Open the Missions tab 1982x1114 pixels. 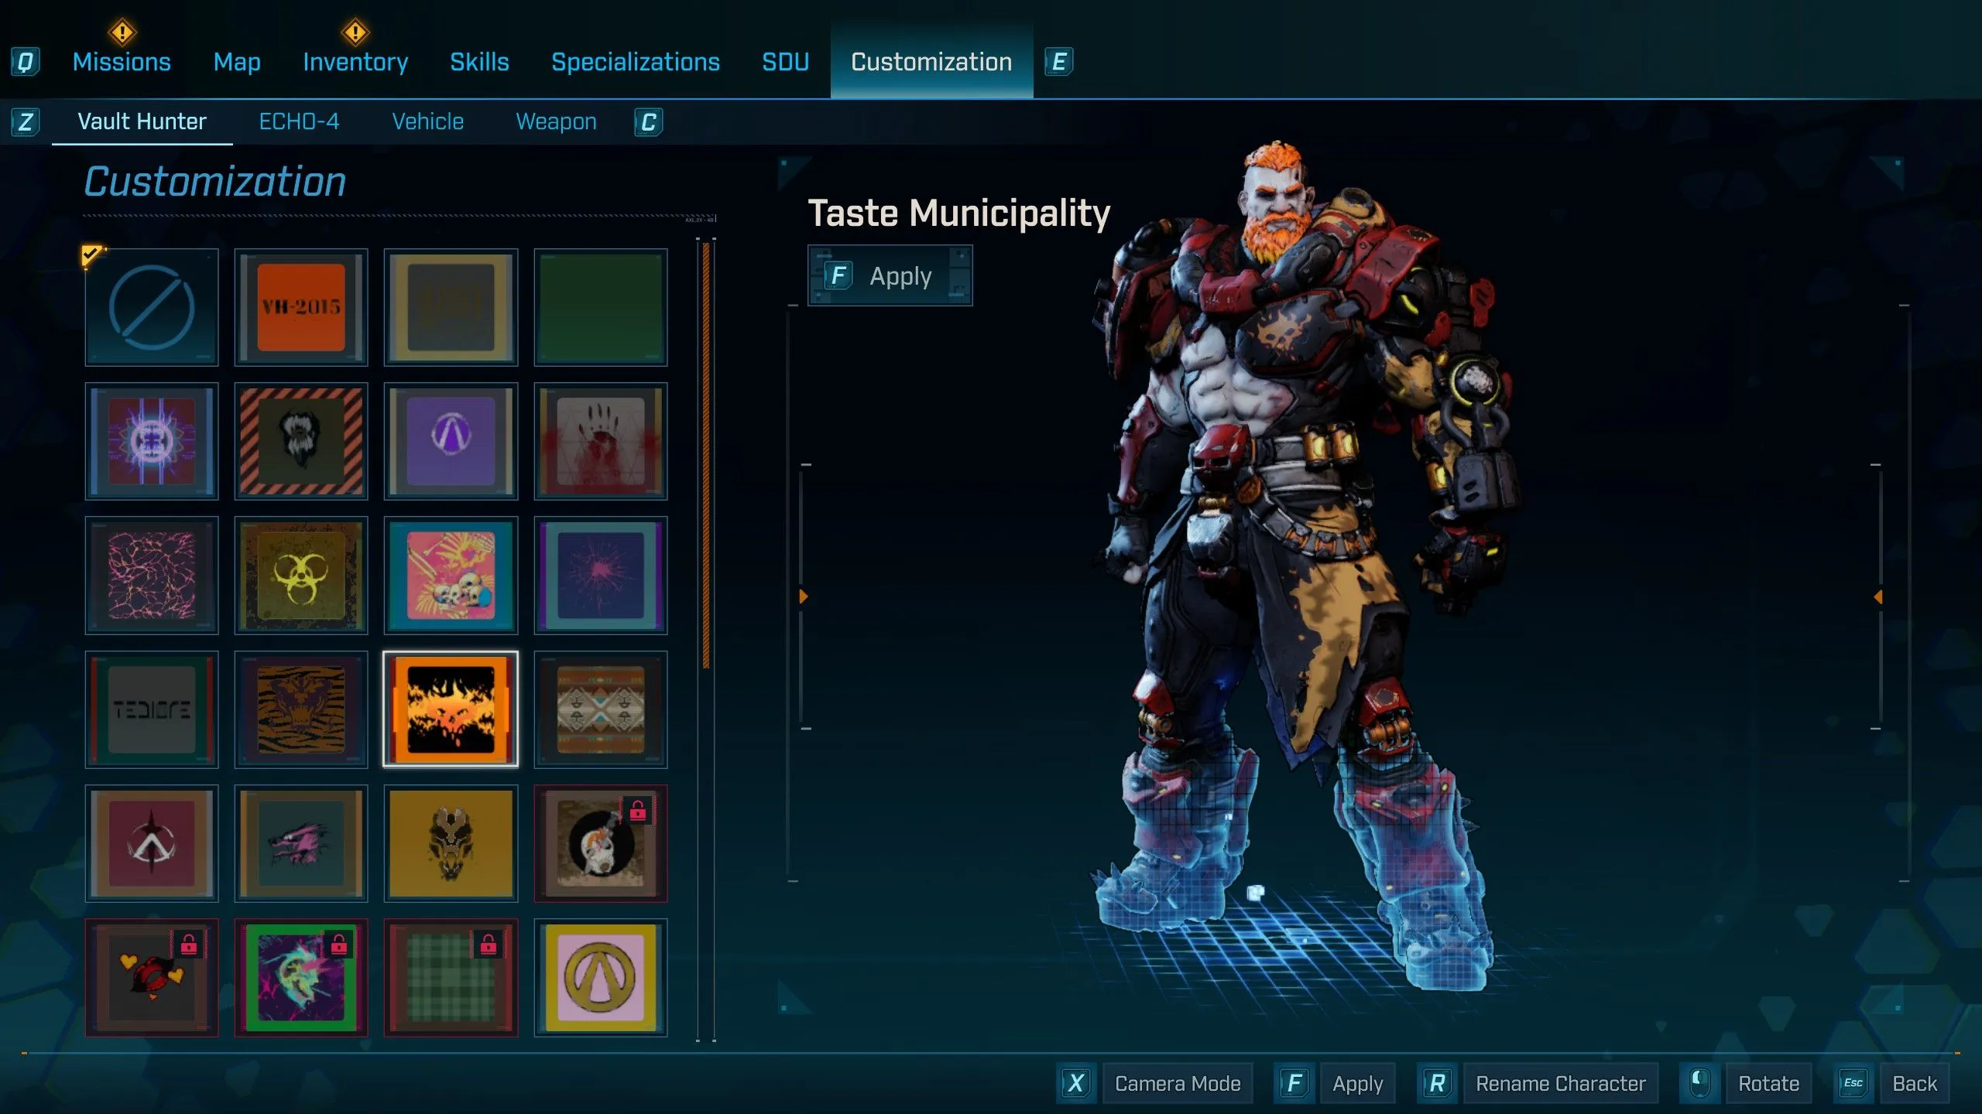point(122,62)
